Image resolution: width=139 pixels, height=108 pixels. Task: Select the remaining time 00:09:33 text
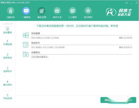click(126, 47)
